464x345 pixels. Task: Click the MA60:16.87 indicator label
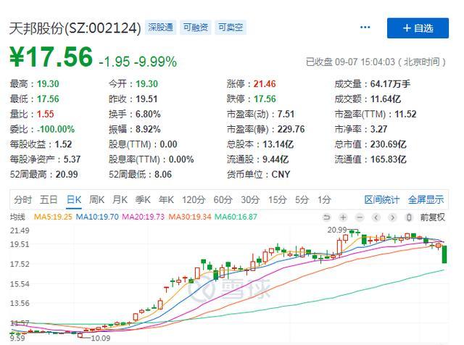click(236, 217)
